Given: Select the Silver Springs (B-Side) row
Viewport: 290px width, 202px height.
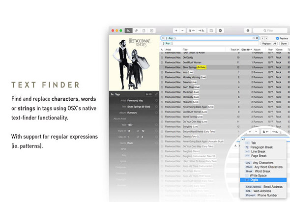Looking at the screenshot, I should [225, 67].
